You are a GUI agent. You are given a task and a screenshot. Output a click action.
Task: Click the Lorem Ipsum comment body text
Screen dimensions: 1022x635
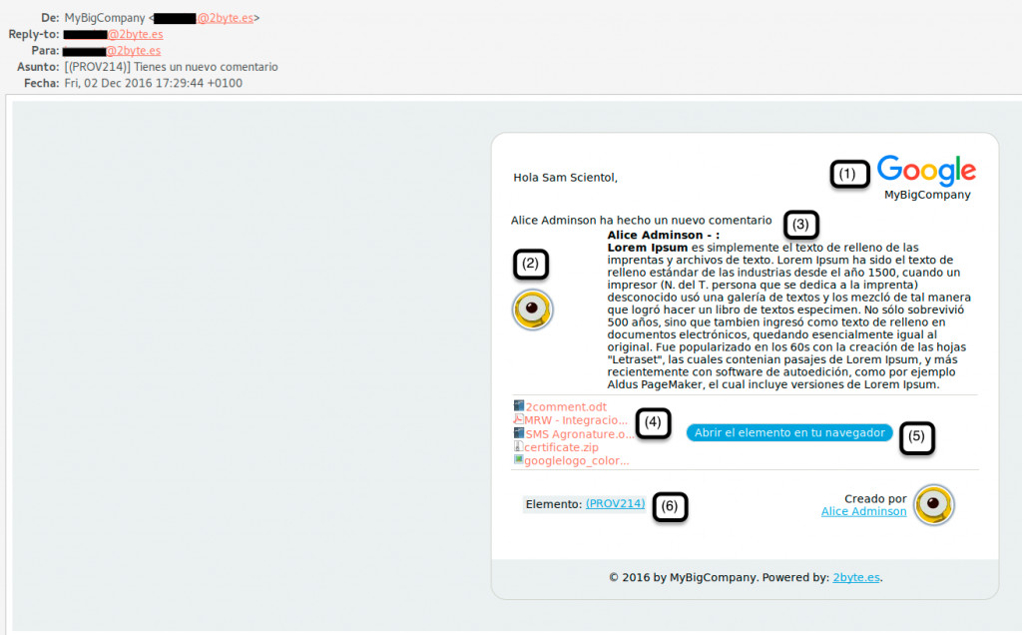(x=788, y=316)
